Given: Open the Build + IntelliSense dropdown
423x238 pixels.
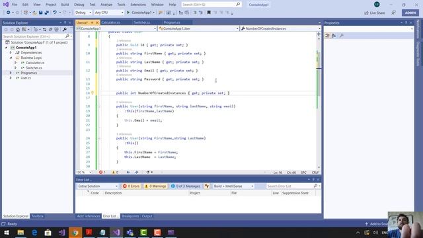Looking at the screenshot, I should [233, 186].
